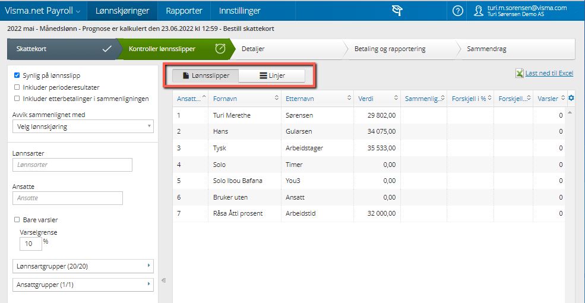Click in the Lønnsarter filter field
This screenshot has width=585, height=303.
tap(72, 165)
